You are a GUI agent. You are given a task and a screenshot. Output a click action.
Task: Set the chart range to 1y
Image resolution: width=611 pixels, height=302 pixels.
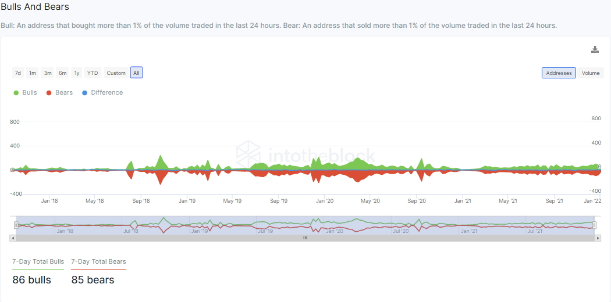(77, 73)
